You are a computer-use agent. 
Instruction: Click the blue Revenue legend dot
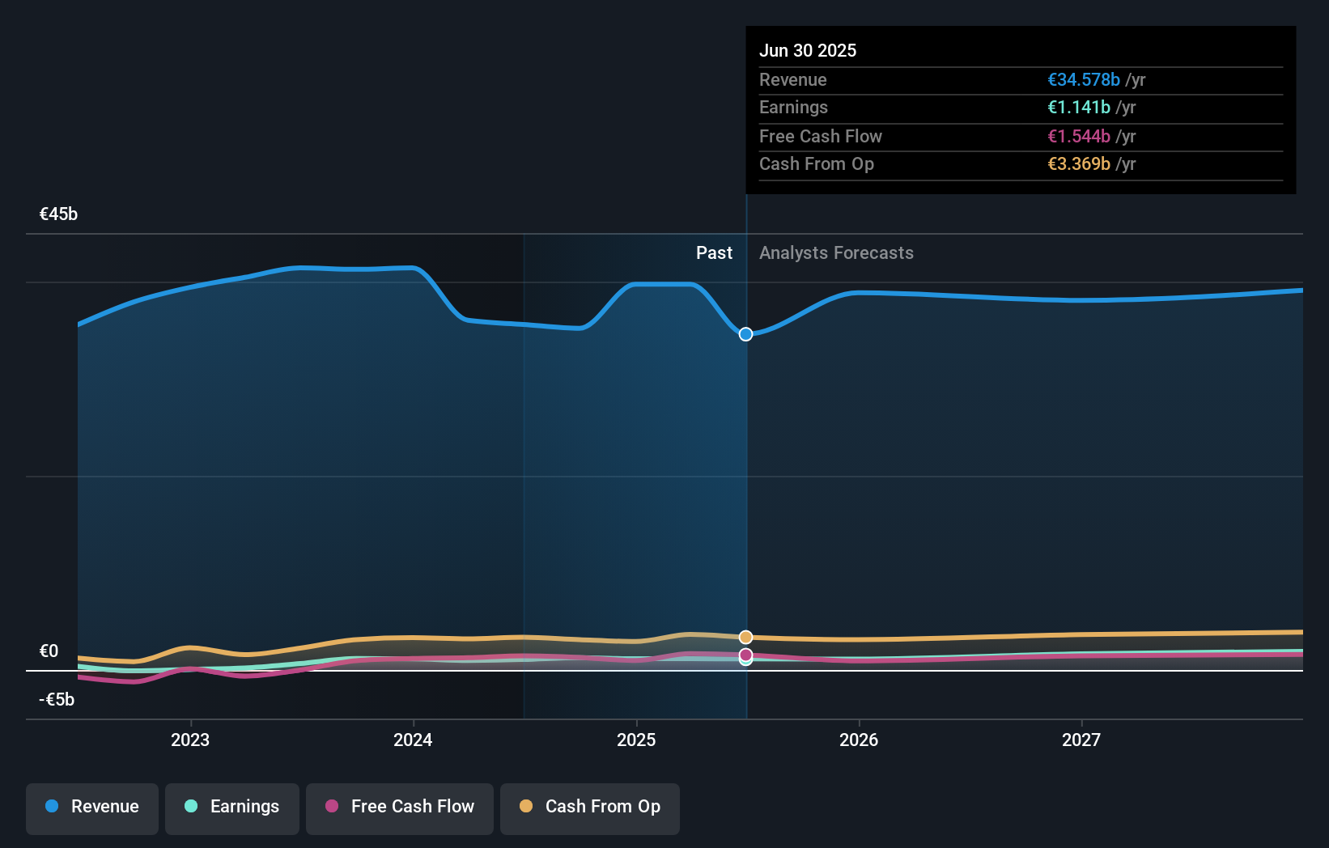click(x=51, y=807)
